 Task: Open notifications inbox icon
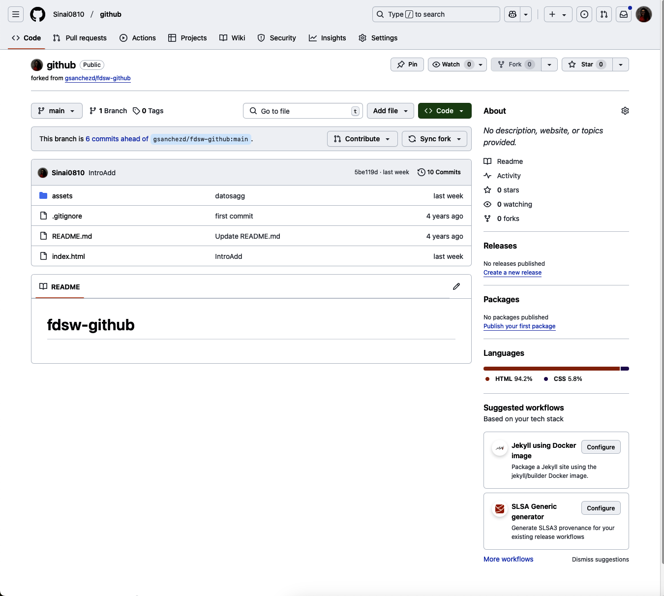pos(624,14)
